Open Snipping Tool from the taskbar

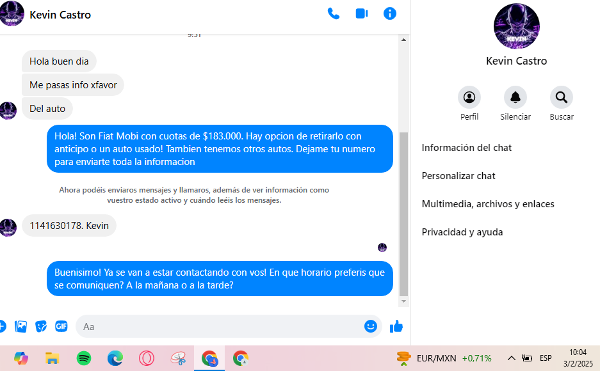[x=178, y=358]
